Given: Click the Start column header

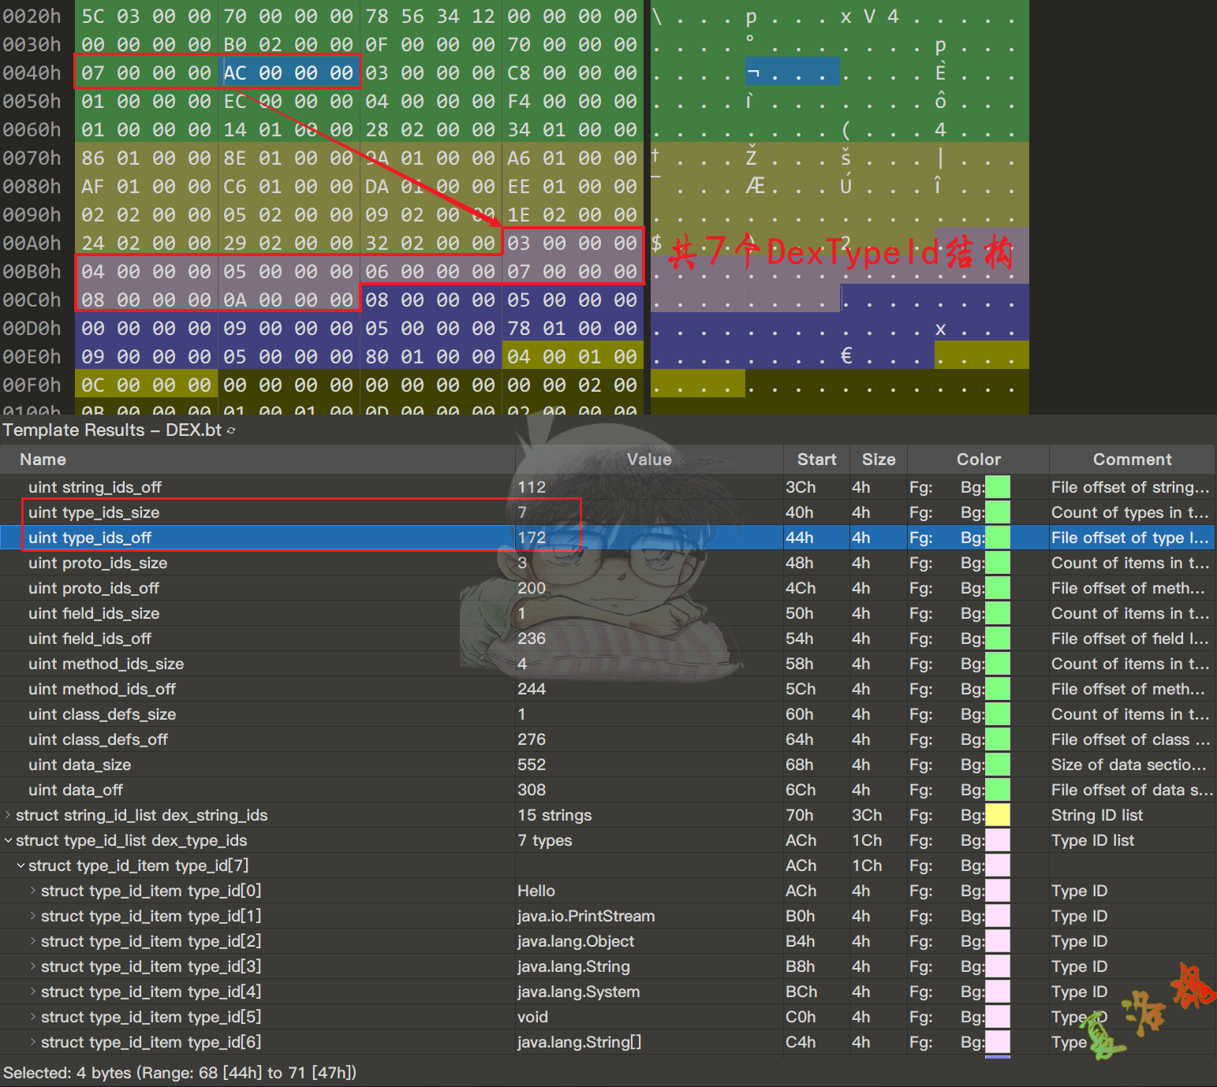Looking at the screenshot, I should click(x=816, y=460).
